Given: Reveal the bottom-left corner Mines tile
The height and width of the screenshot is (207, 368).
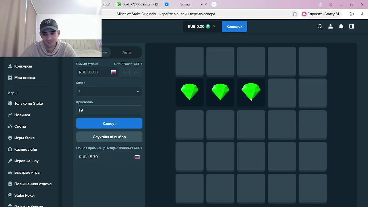Looking at the screenshot, I should coord(189,188).
